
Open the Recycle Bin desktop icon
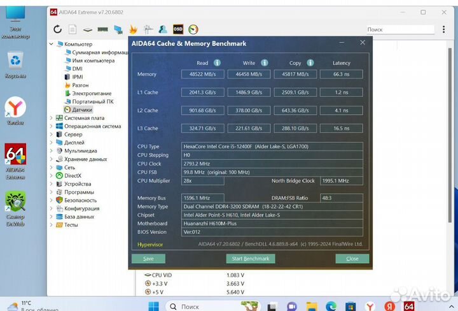click(15, 65)
